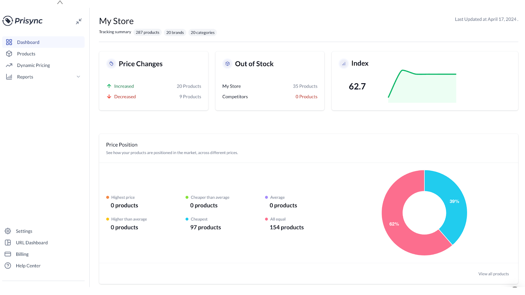Click the Out of Stock package icon
Screen dimensions: 525x295
tap(227, 64)
